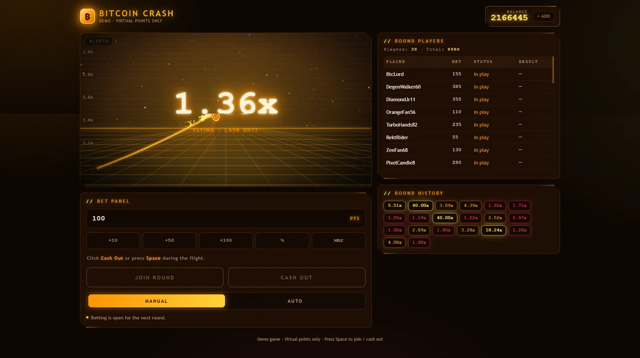Switch to AUTO mode
Screen dimensions: 640x358
(x=295, y=301)
